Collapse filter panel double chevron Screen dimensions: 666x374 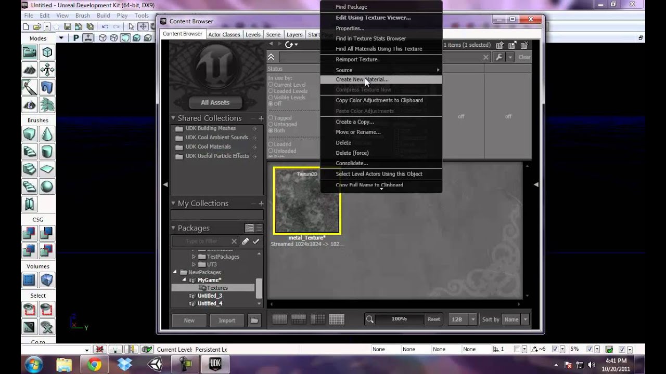coord(271,57)
